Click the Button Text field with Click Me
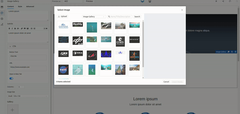This screenshot has height=114, width=240. pos(28,57)
